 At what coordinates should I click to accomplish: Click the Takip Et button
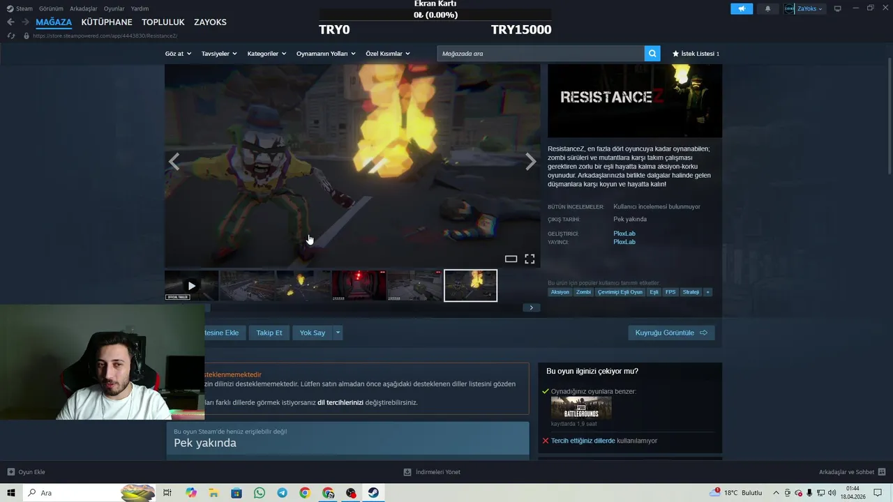(x=269, y=333)
